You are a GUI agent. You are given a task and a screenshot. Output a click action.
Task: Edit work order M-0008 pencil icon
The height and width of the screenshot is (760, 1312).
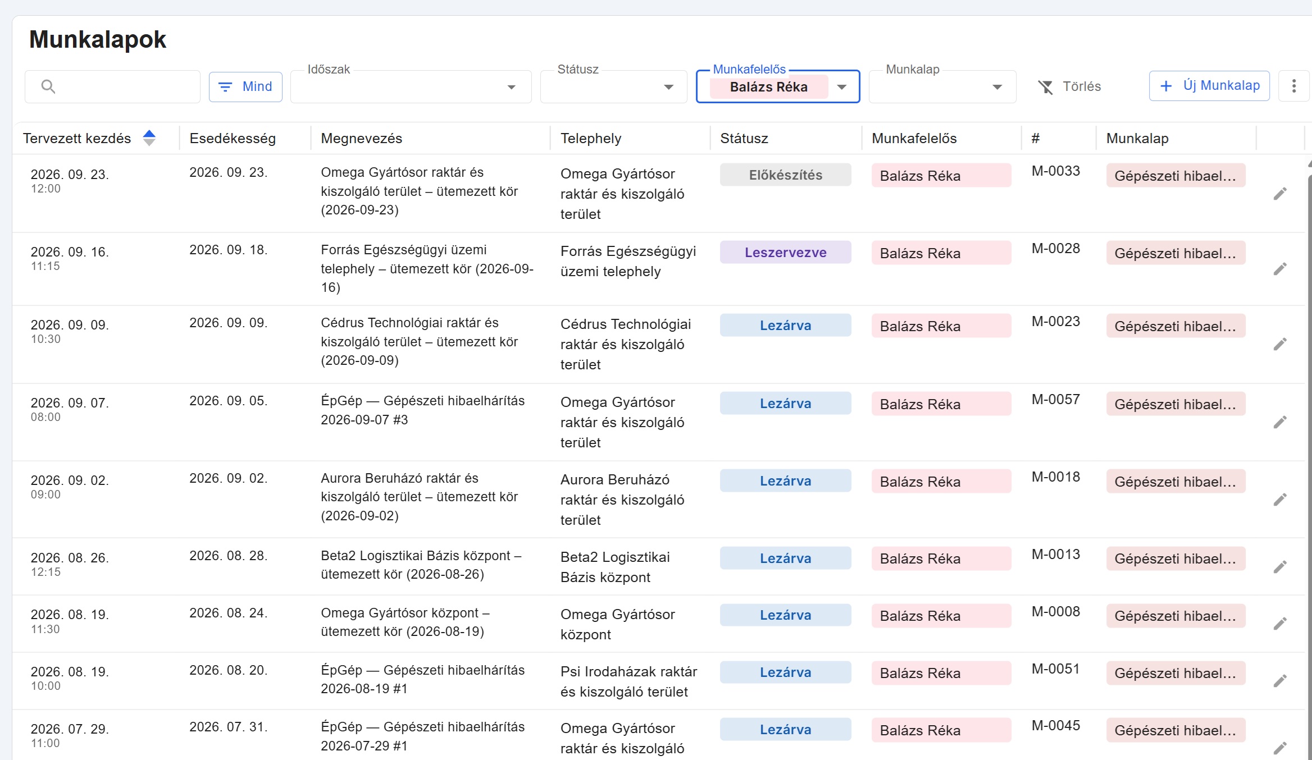point(1280,624)
